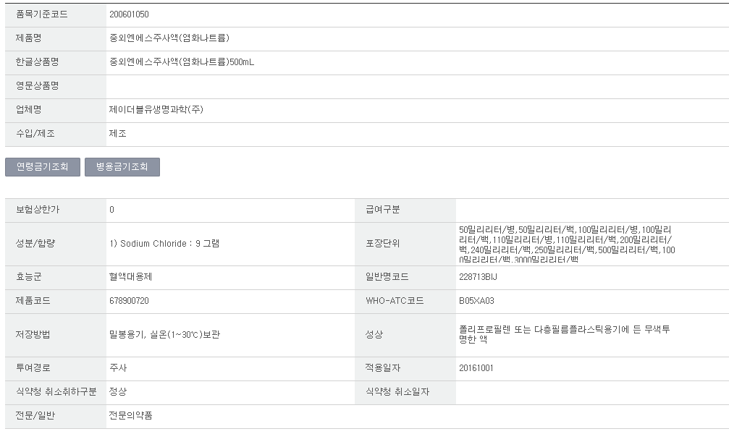Click the 주사 administration route value
The width and height of the screenshot is (729, 434).
118,368
